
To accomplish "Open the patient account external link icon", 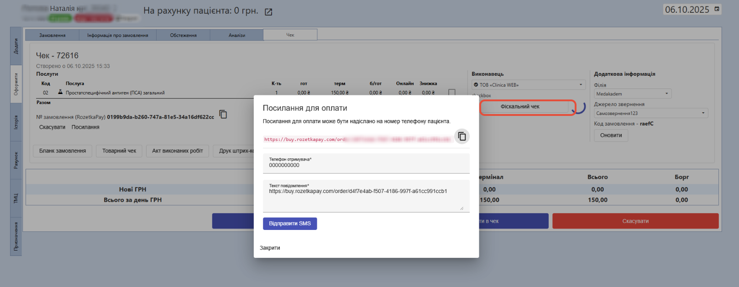I will coord(268,12).
